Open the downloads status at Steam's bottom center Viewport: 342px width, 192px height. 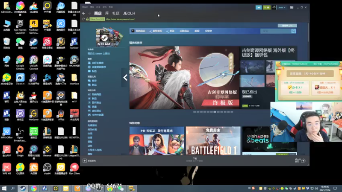[195, 160]
